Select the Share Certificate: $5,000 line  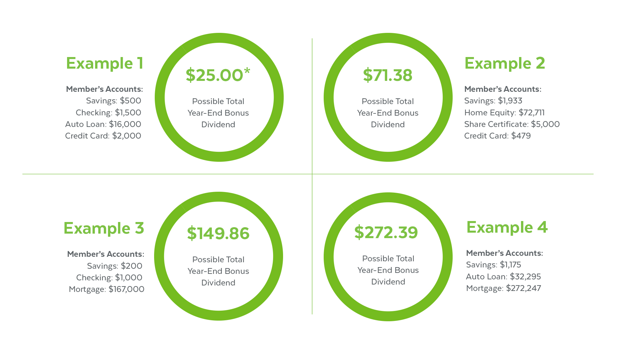tap(512, 124)
